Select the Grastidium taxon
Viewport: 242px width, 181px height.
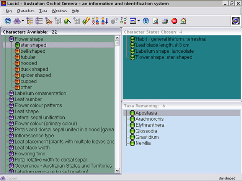[144, 137]
